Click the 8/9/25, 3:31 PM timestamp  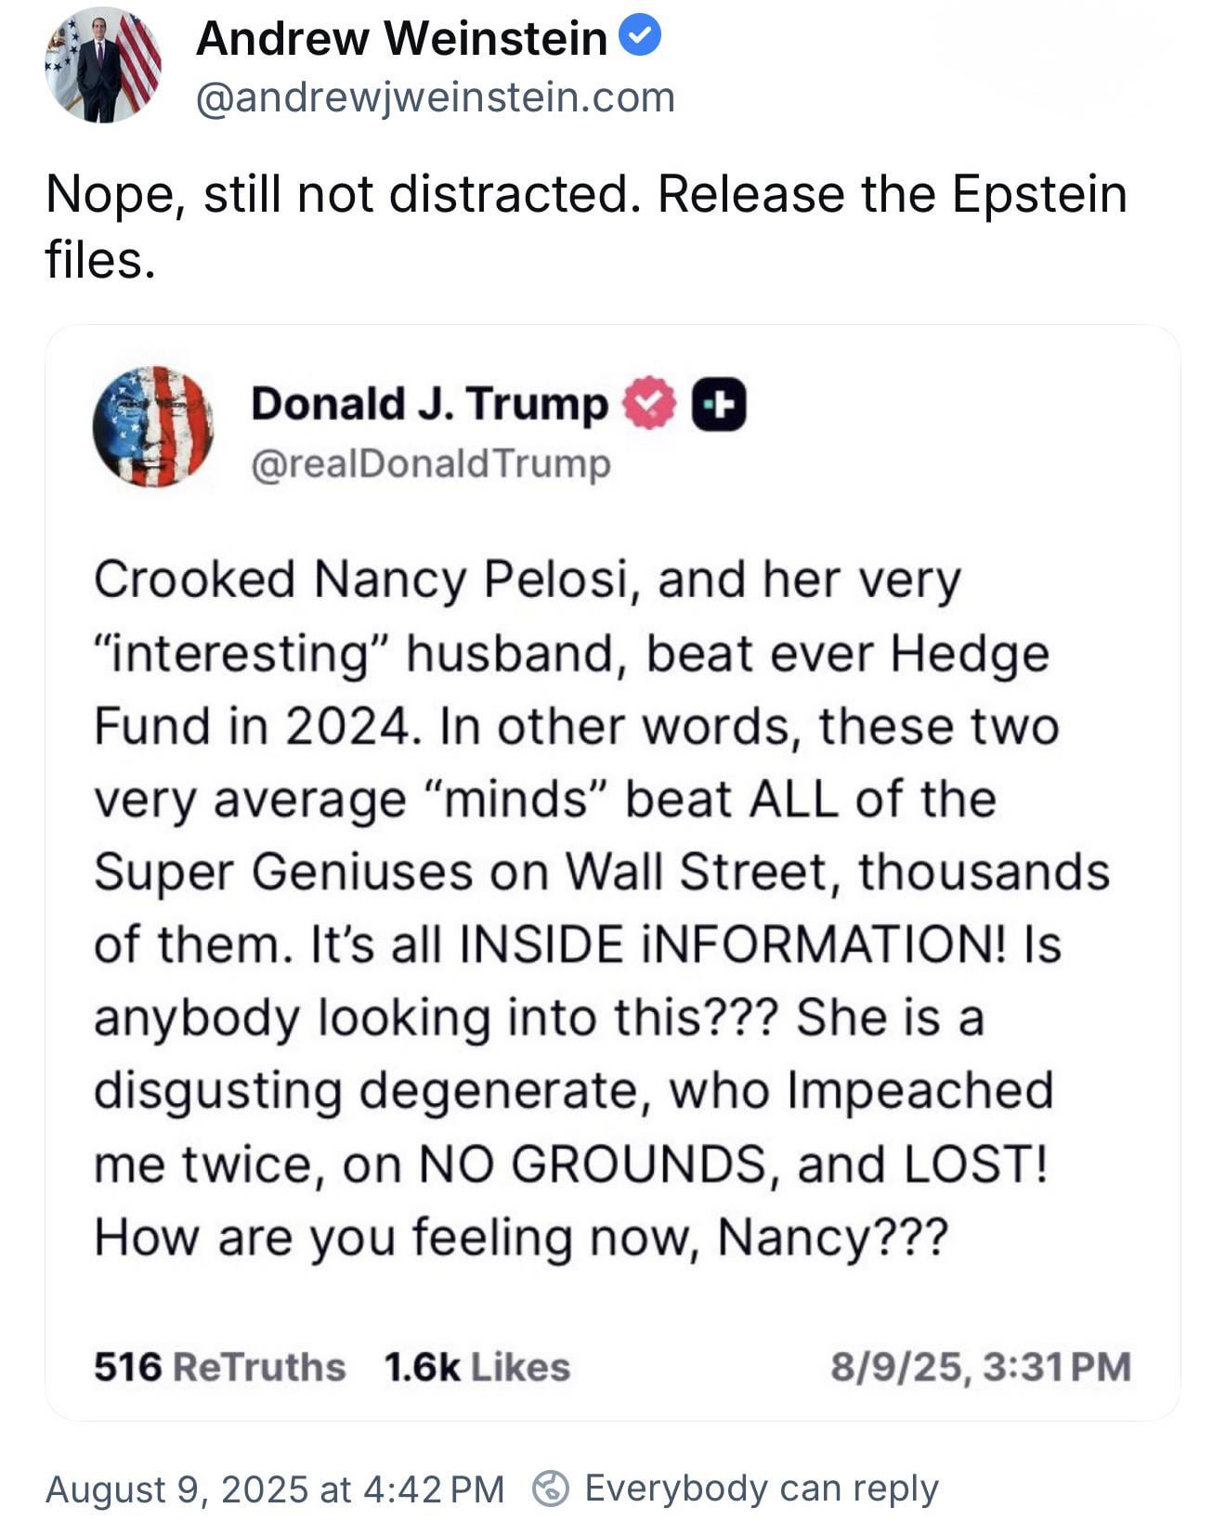pos(981,1367)
